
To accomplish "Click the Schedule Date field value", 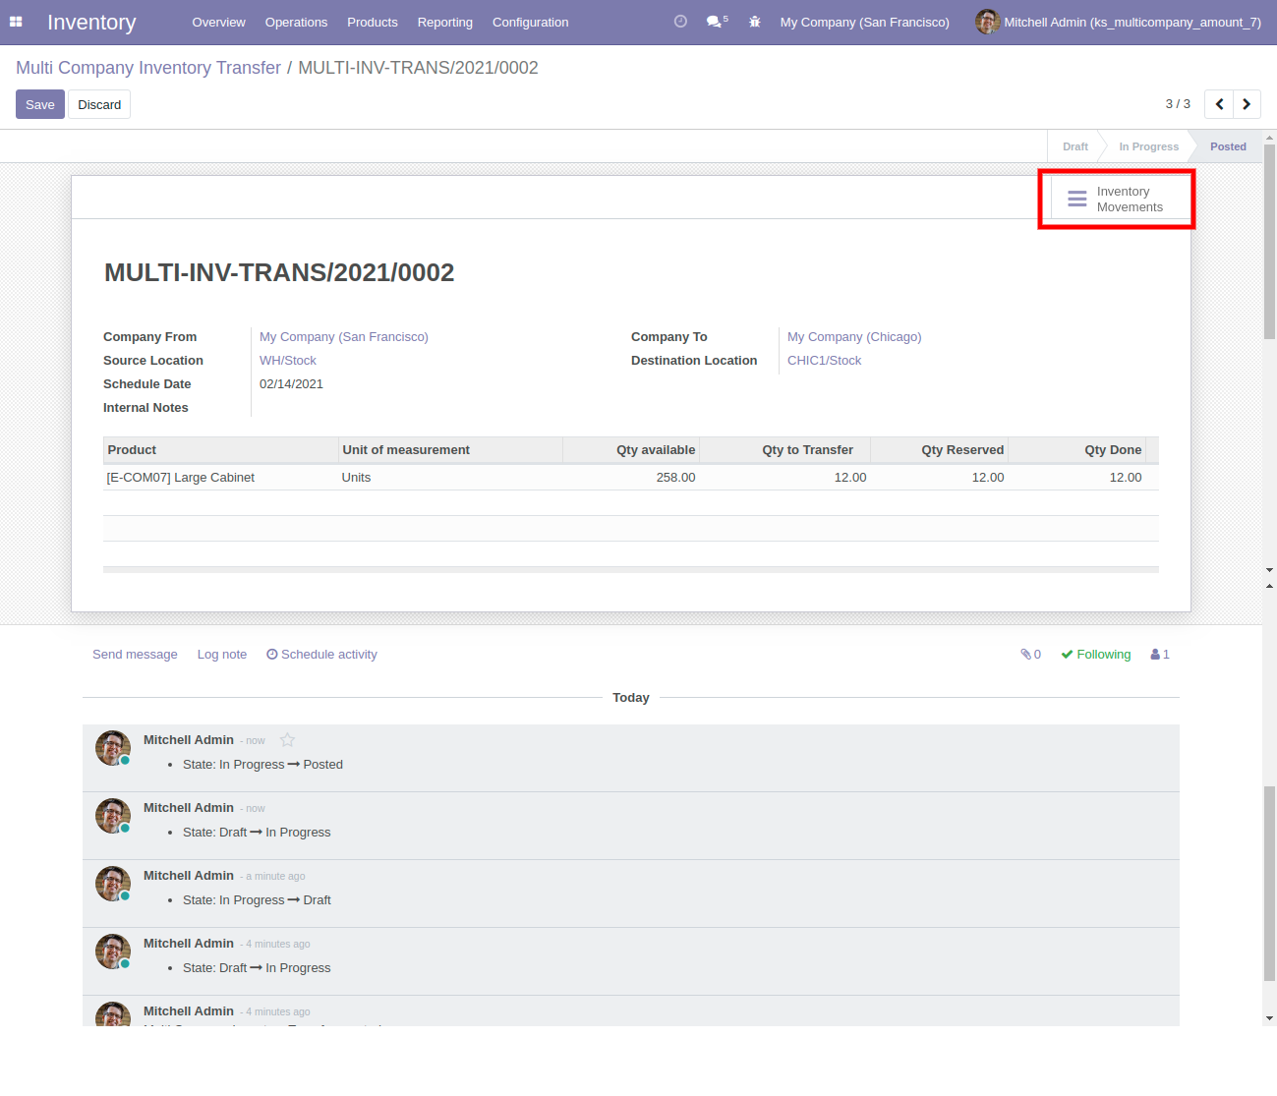I will point(291,384).
